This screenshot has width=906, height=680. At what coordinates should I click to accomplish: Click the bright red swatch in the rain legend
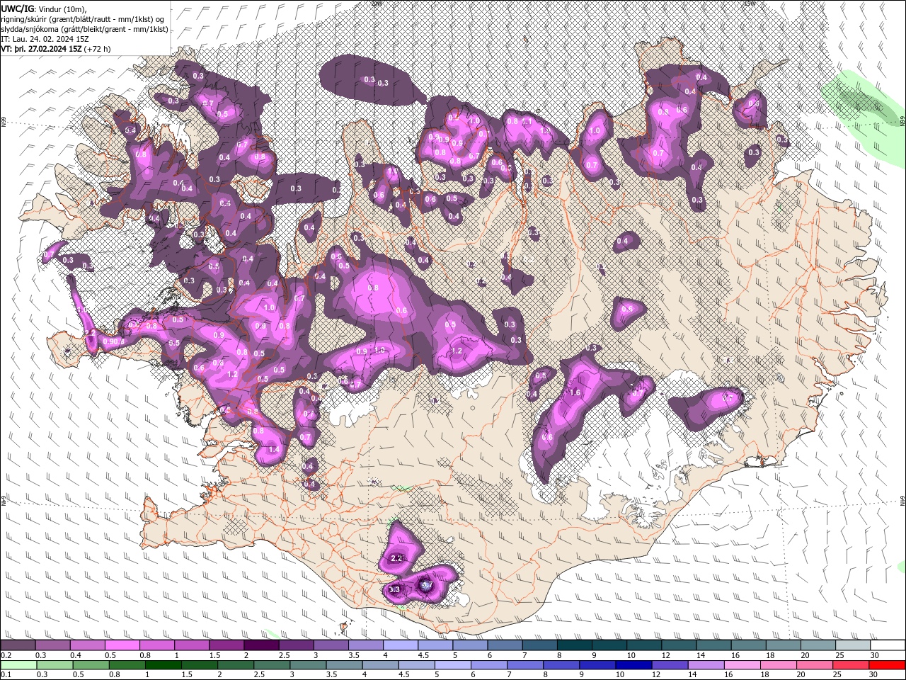pyautogui.click(x=888, y=665)
